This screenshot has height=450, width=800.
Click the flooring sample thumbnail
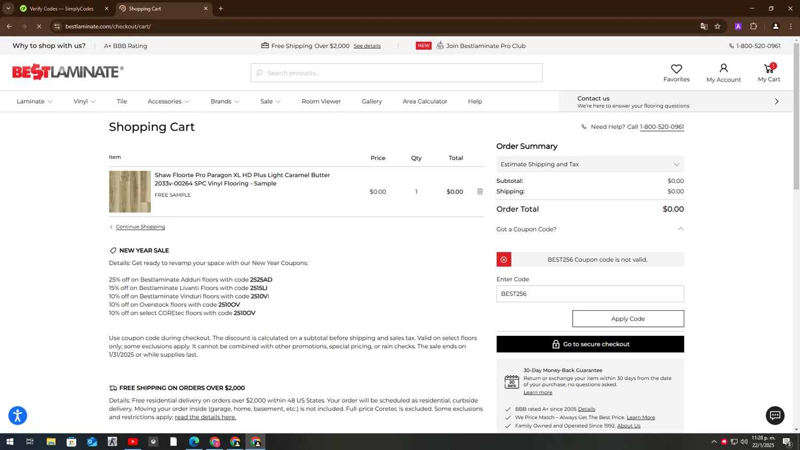pyautogui.click(x=130, y=191)
